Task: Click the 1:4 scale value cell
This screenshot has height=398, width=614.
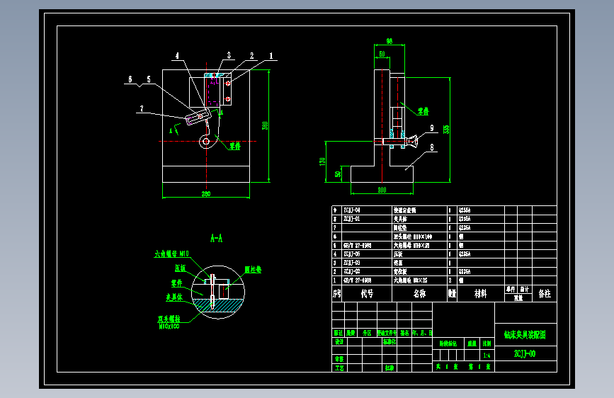Action: [487, 356]
